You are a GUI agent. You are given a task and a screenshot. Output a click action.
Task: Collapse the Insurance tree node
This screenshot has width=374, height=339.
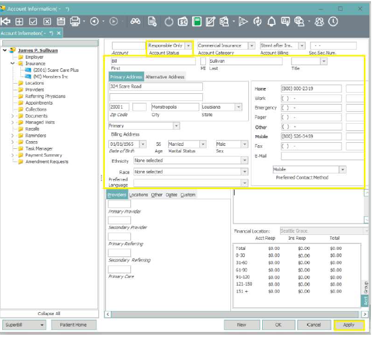click(x=13, y=63)
